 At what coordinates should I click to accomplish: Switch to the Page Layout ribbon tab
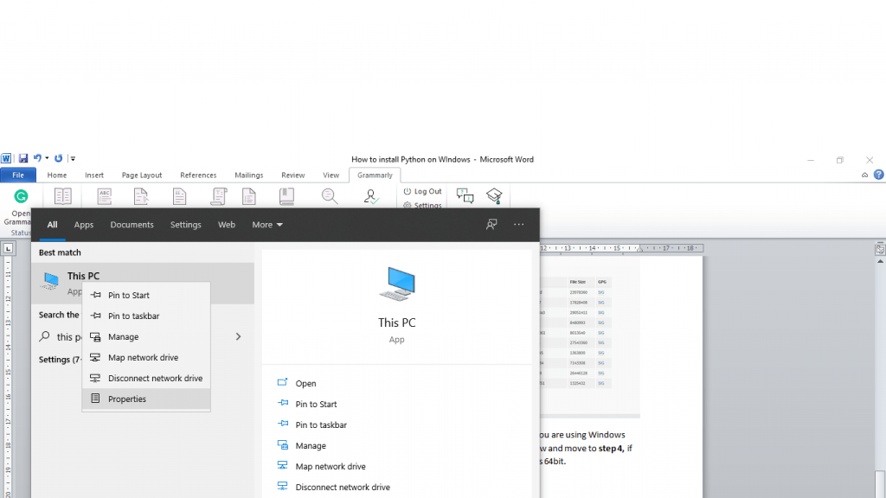coord(142,175)
